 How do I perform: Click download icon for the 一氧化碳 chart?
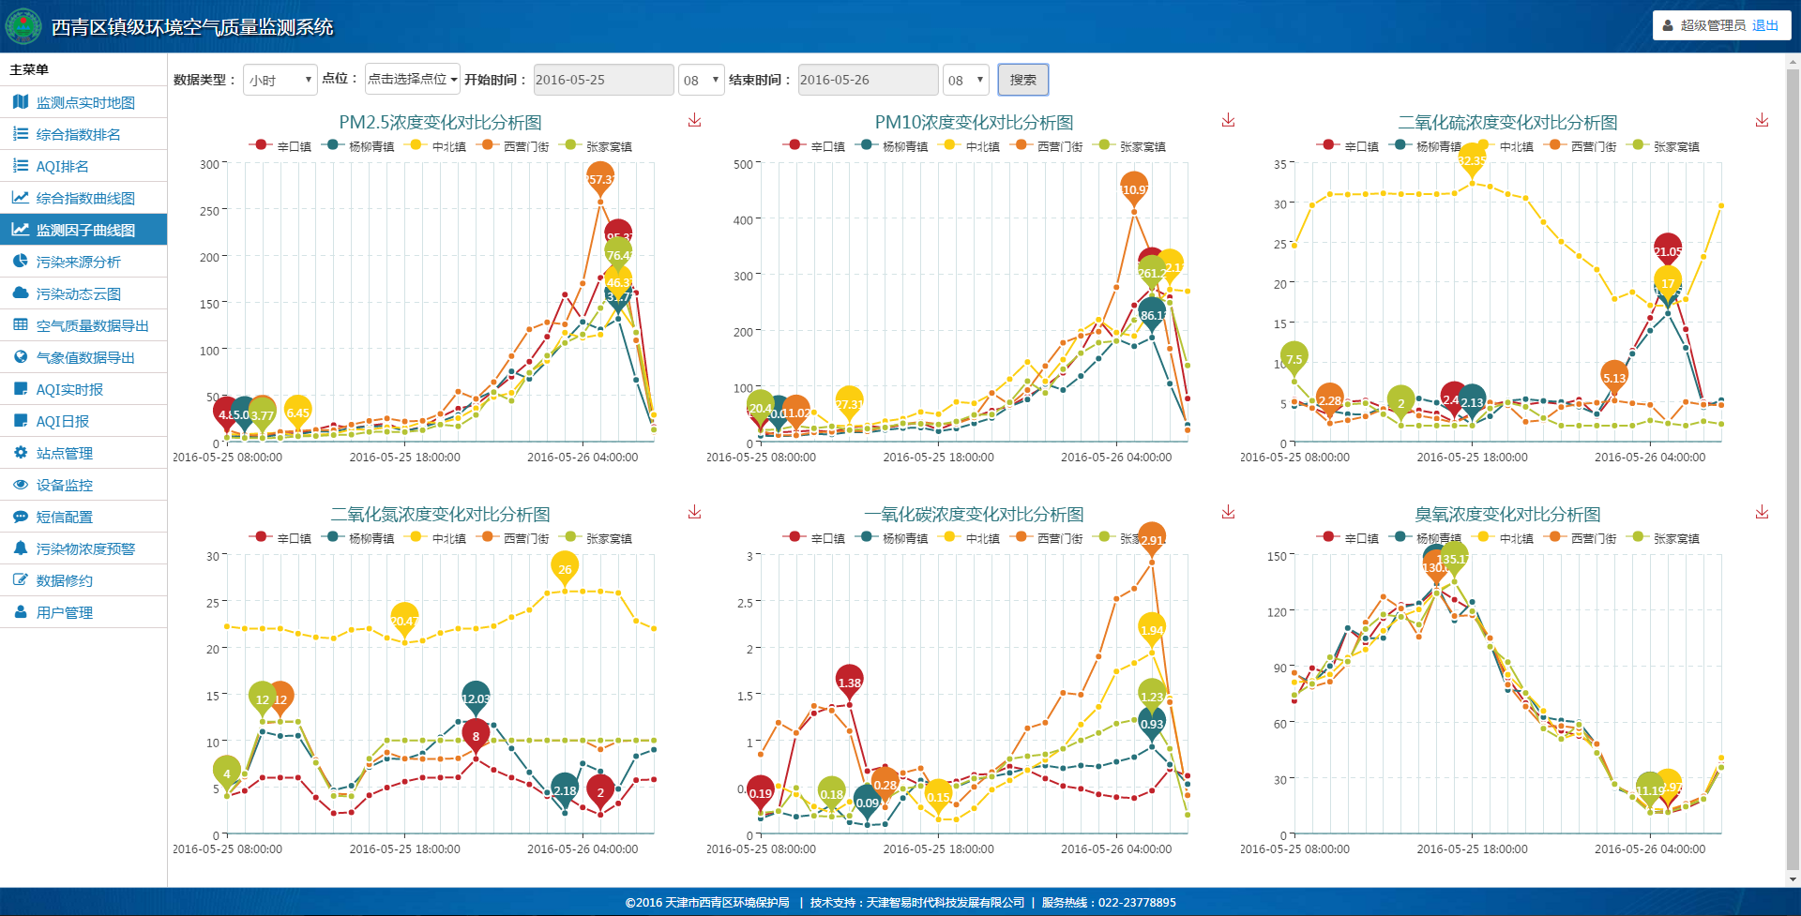tap(1228, 513)
